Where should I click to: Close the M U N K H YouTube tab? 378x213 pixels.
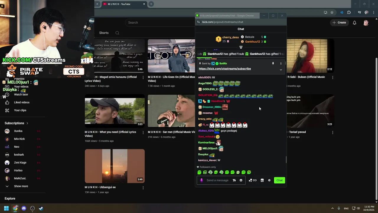click(144, 4)
